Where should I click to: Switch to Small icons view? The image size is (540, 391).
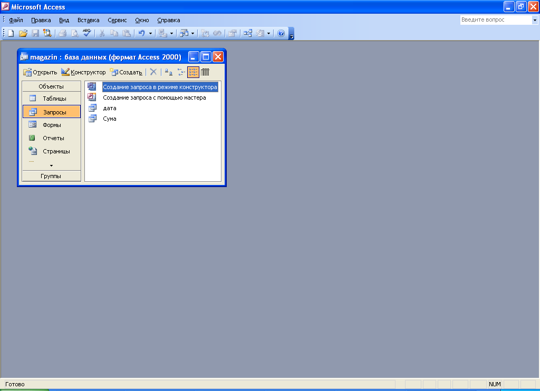(x=181, y=72)
